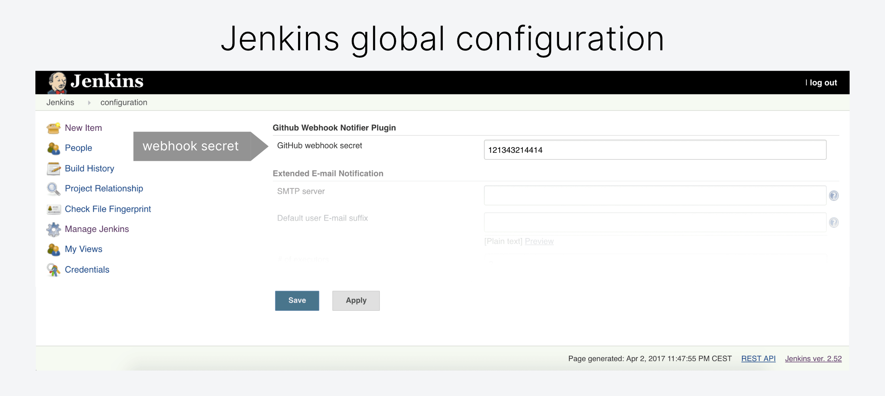Image resolution: width=885 pixels, height=396 pixels.
Task: Click the New Item box icon
Action: [x=53, y=128]
